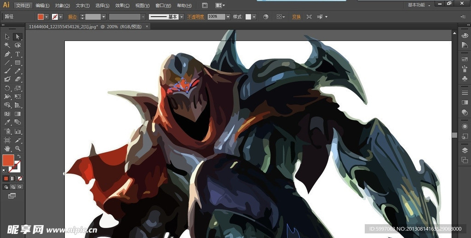Open the Arrange Documents dropdown
The height and width of the screenshot is (238, 471).
(x=220, y=6)
